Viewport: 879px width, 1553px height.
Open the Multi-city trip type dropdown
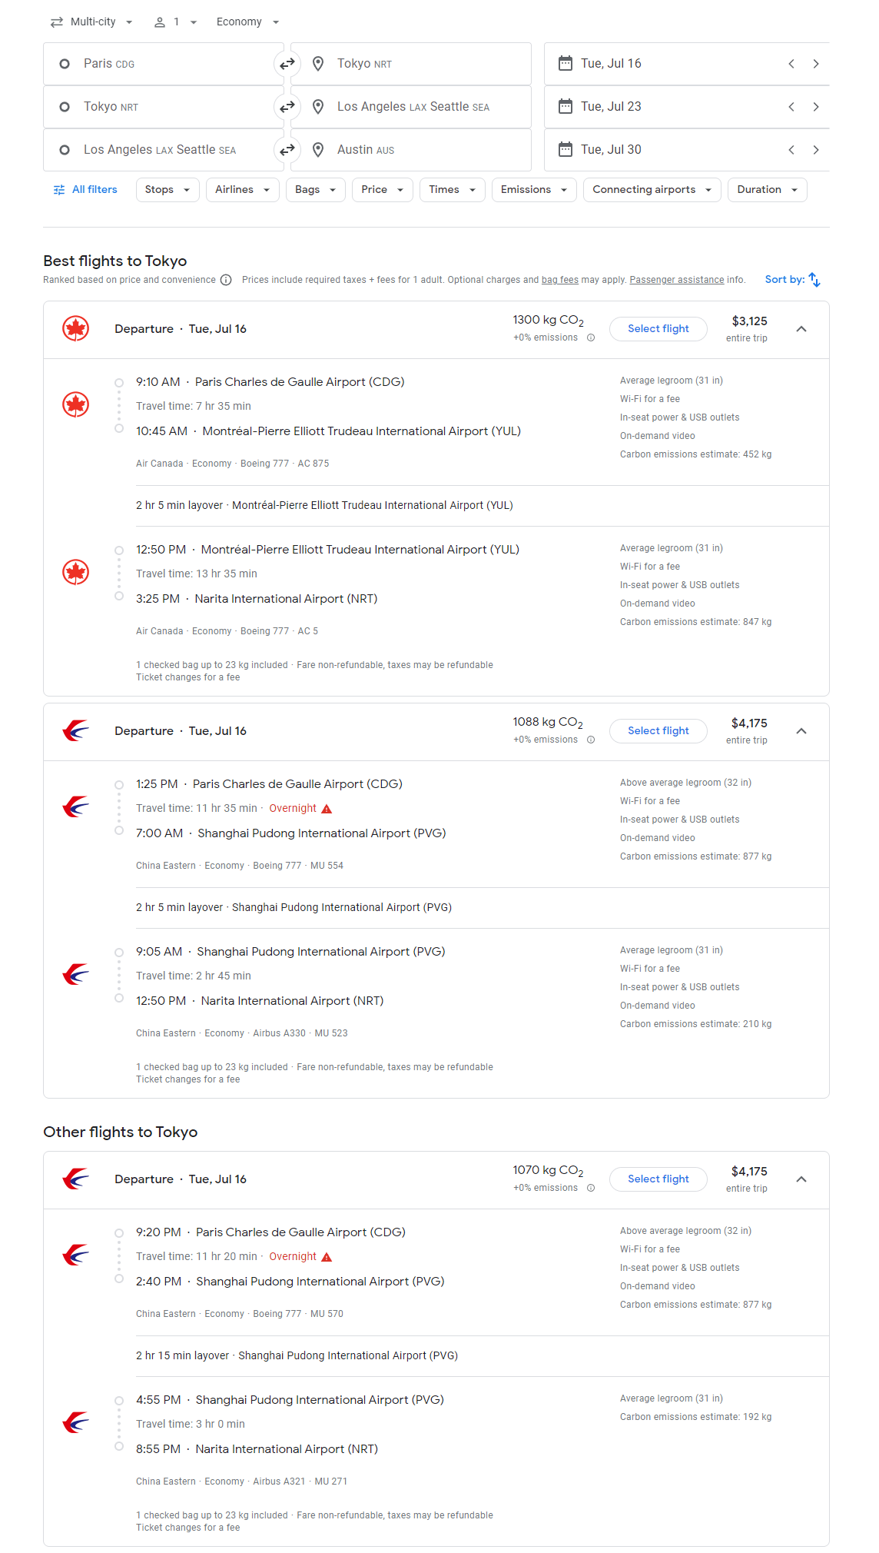pyautogui.click(x=91, y=22)
